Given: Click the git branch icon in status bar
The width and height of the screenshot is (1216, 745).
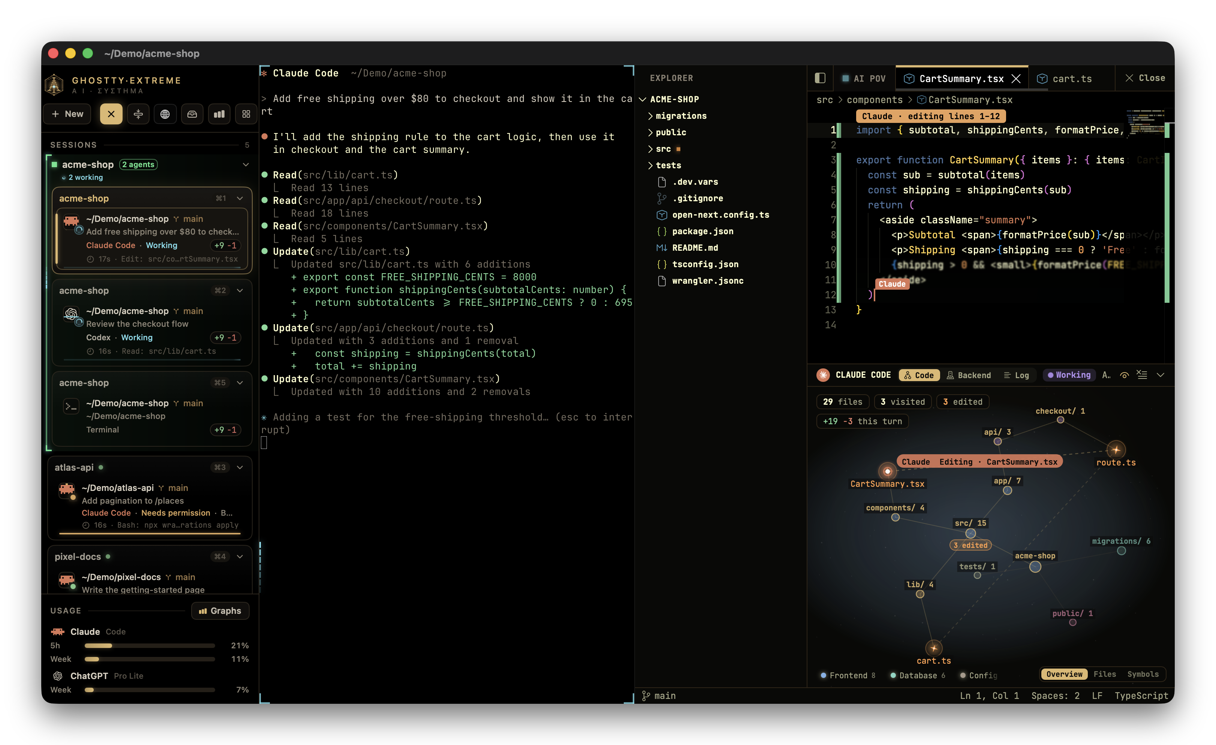Looking at the screenshot, I should point(645,696).
